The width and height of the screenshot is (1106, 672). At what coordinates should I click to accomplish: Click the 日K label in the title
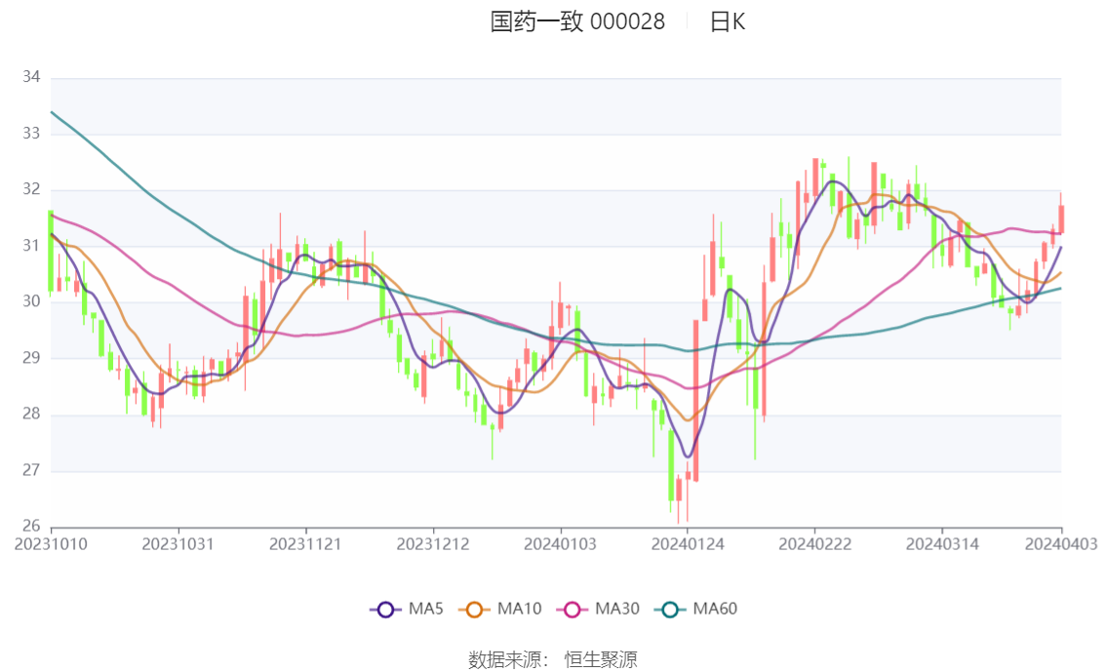point(728,21)
